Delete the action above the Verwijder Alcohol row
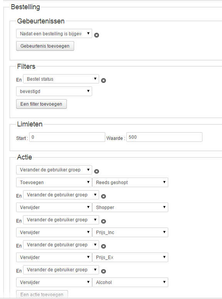The image size is (222, 299). tap(103, 271)
